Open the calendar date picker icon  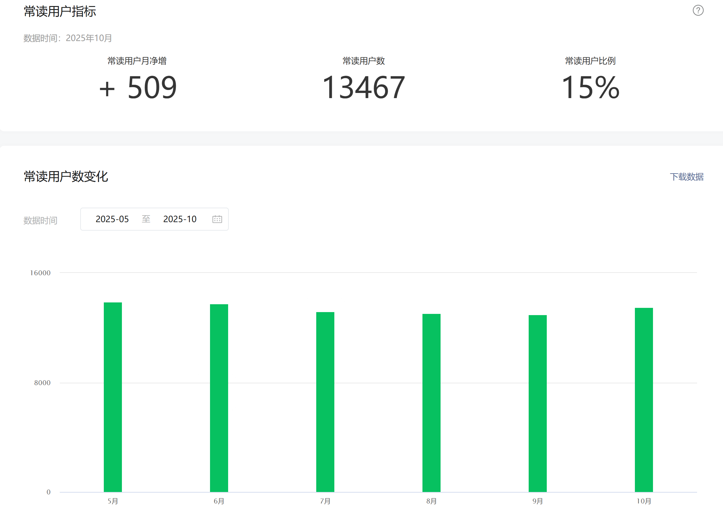[217, 219]
